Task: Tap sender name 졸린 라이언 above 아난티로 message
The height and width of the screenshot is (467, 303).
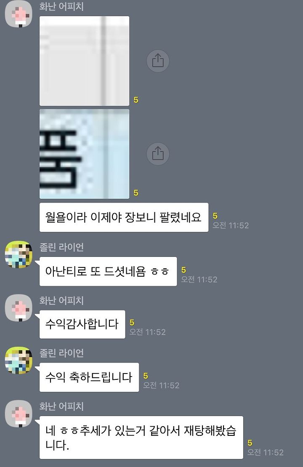Action: point(61,247)
